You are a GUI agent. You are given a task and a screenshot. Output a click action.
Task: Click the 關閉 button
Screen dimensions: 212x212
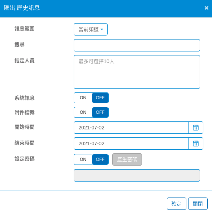pos(198,204)
